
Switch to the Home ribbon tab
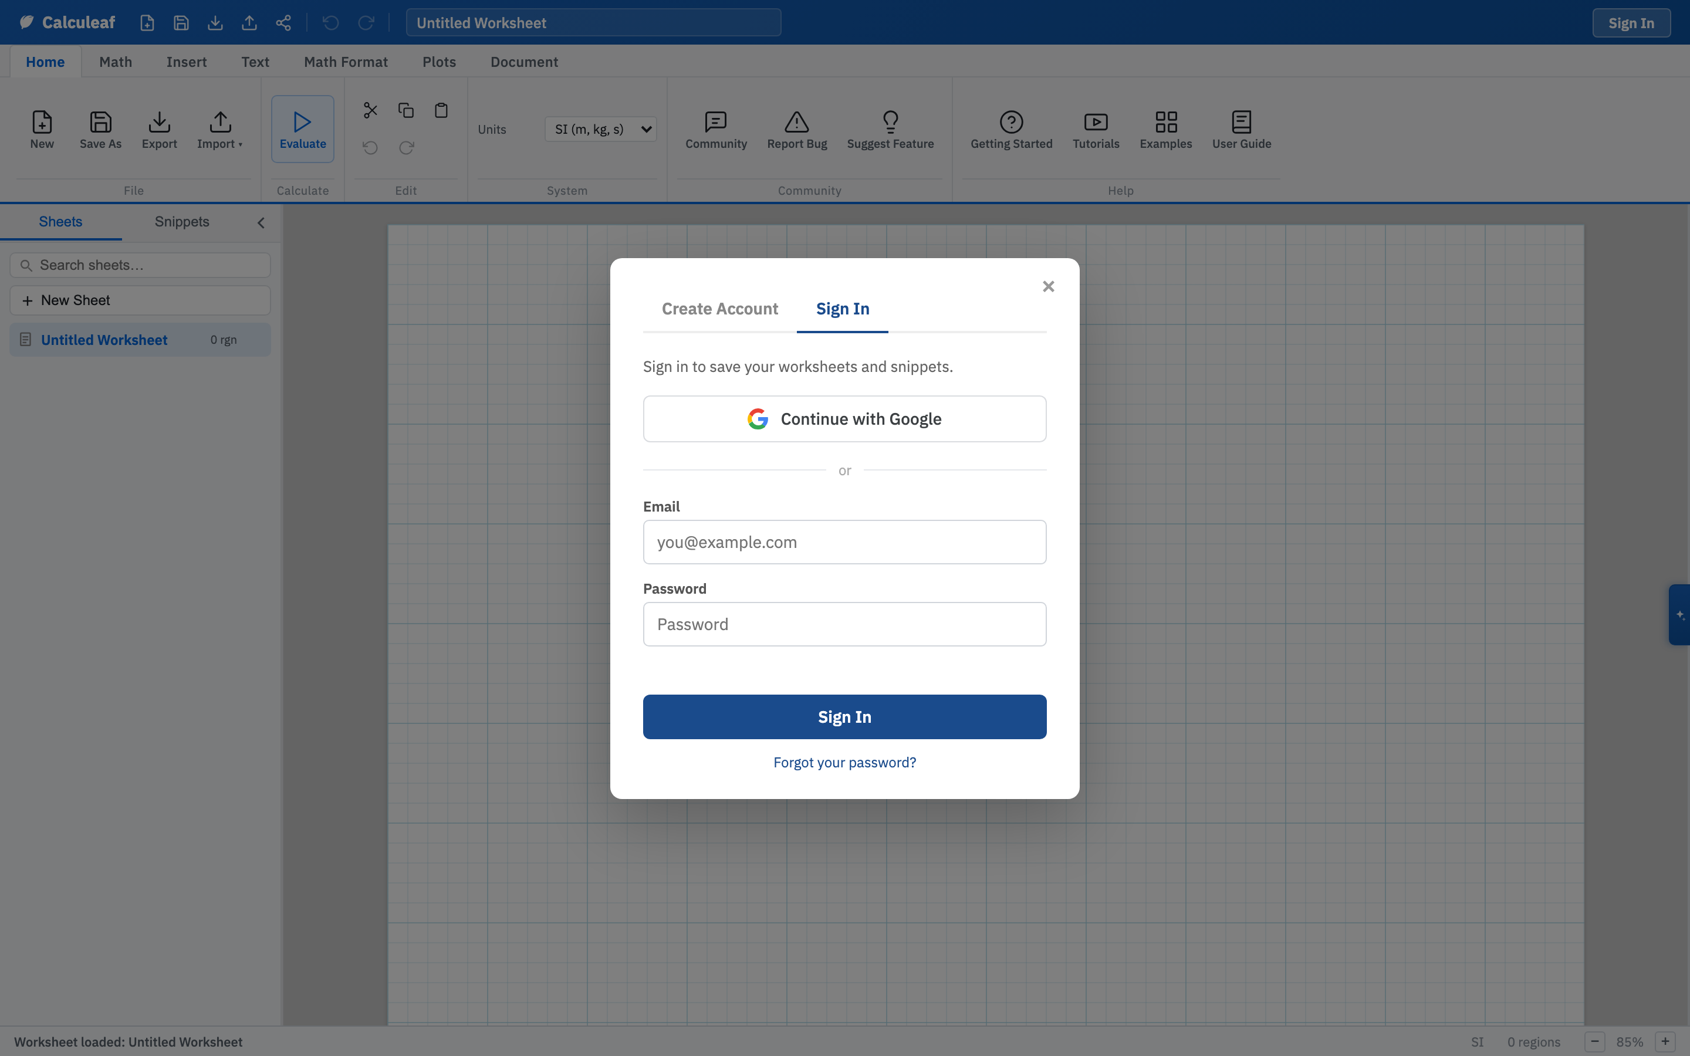click(x=45, y=62)
